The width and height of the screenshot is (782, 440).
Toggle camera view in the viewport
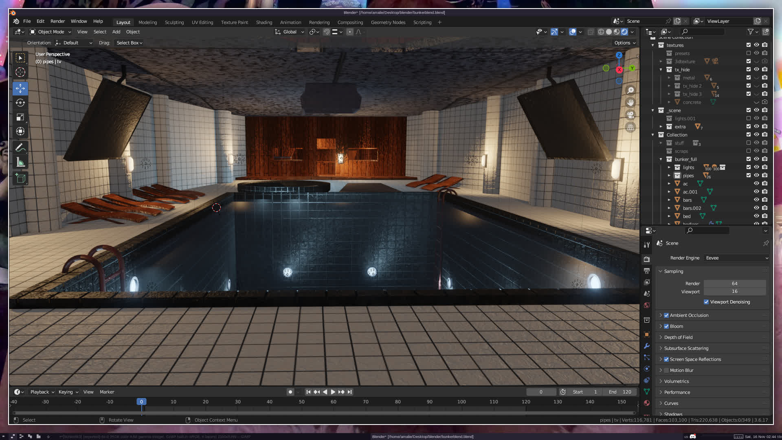tap(630, 115)
